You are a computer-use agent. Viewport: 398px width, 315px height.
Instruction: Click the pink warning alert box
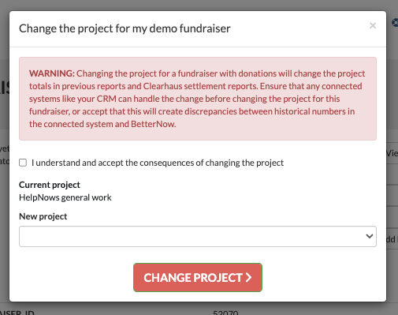click(198, 99)
